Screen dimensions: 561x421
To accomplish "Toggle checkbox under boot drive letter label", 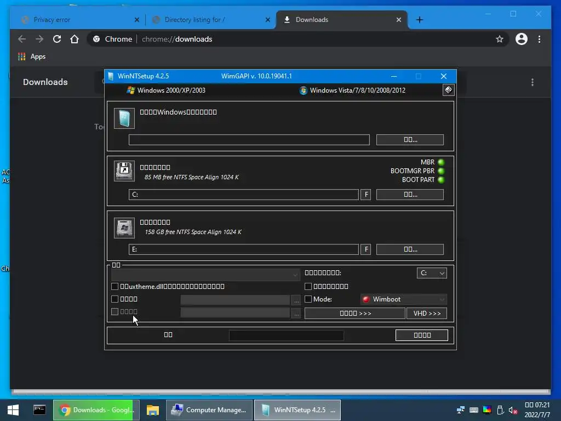I will coord(308,286).
